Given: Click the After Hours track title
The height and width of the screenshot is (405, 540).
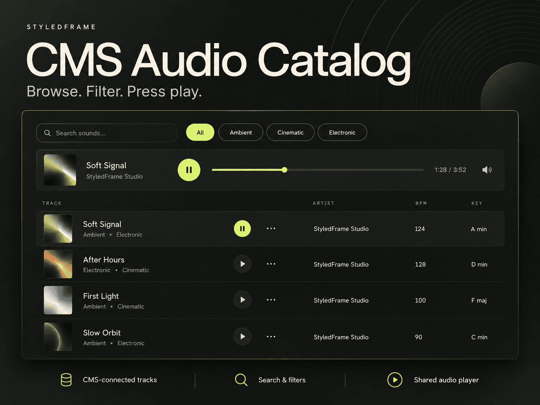Looking at the screenshot, I should click(x=104, y=260).
